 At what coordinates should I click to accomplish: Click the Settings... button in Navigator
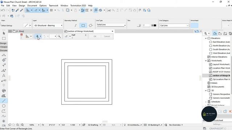(217, 124)
